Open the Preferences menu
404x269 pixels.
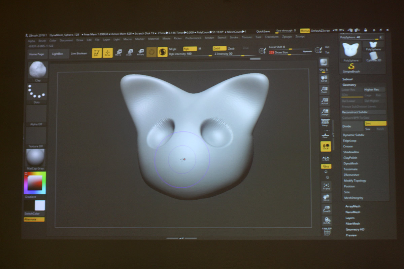pyautogui.click(x=193, y=38)
